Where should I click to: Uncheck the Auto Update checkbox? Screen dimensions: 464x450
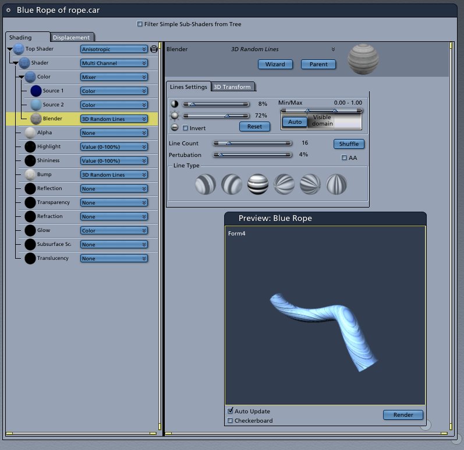pyautogui.click(x=231, y=411)
